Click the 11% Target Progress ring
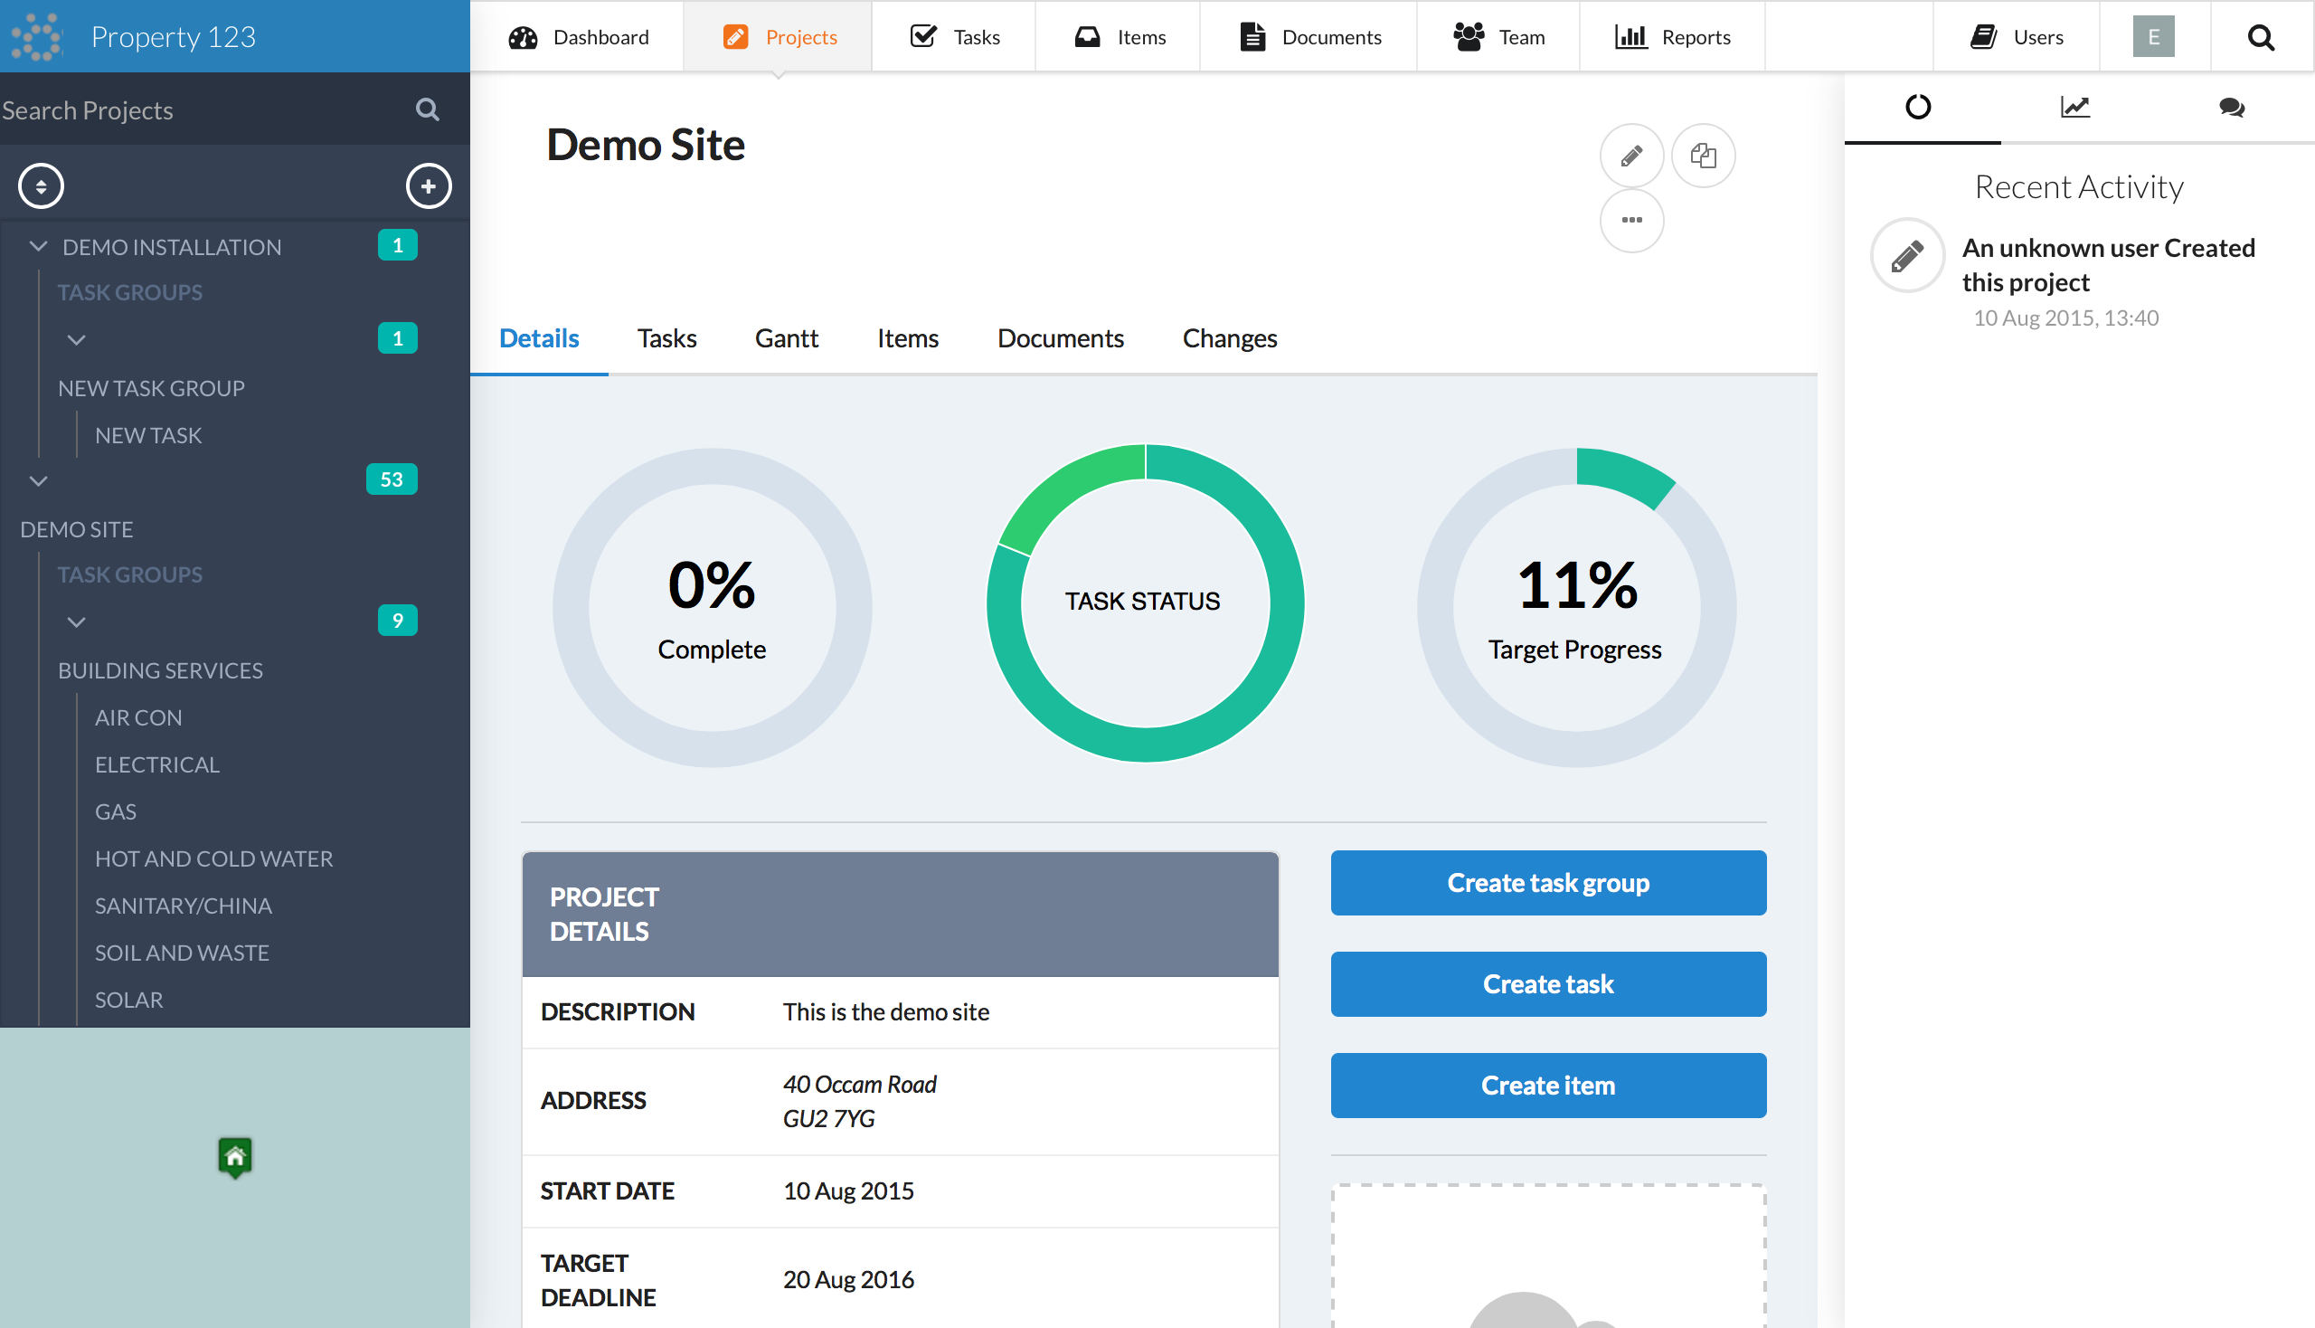This screenshot has width=2315, height=1328. click(x=1576, y=606)
